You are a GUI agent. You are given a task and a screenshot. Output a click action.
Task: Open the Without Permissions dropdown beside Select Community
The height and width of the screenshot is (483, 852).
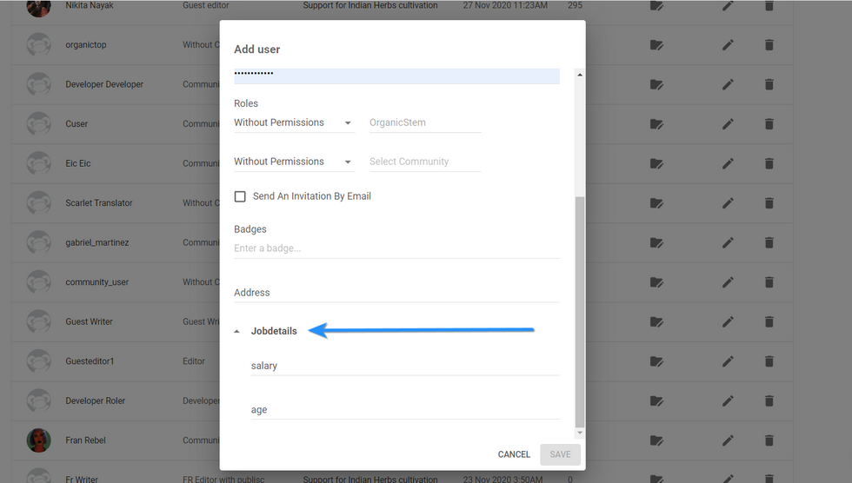pos(294,162)
